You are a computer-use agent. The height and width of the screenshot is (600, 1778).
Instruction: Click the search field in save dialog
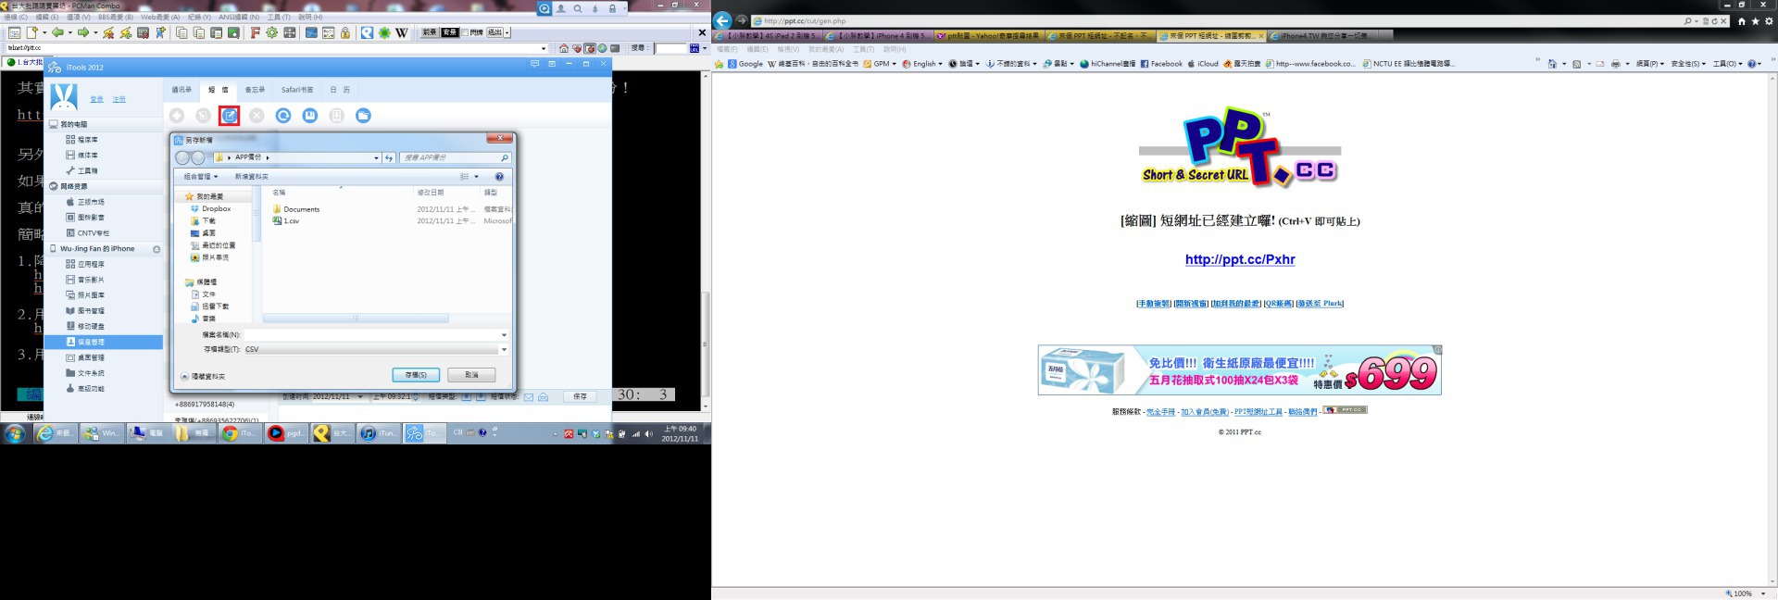(455, 157)
